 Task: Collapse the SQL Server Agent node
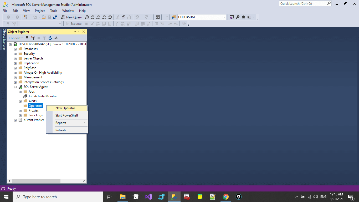pos(15,87)
